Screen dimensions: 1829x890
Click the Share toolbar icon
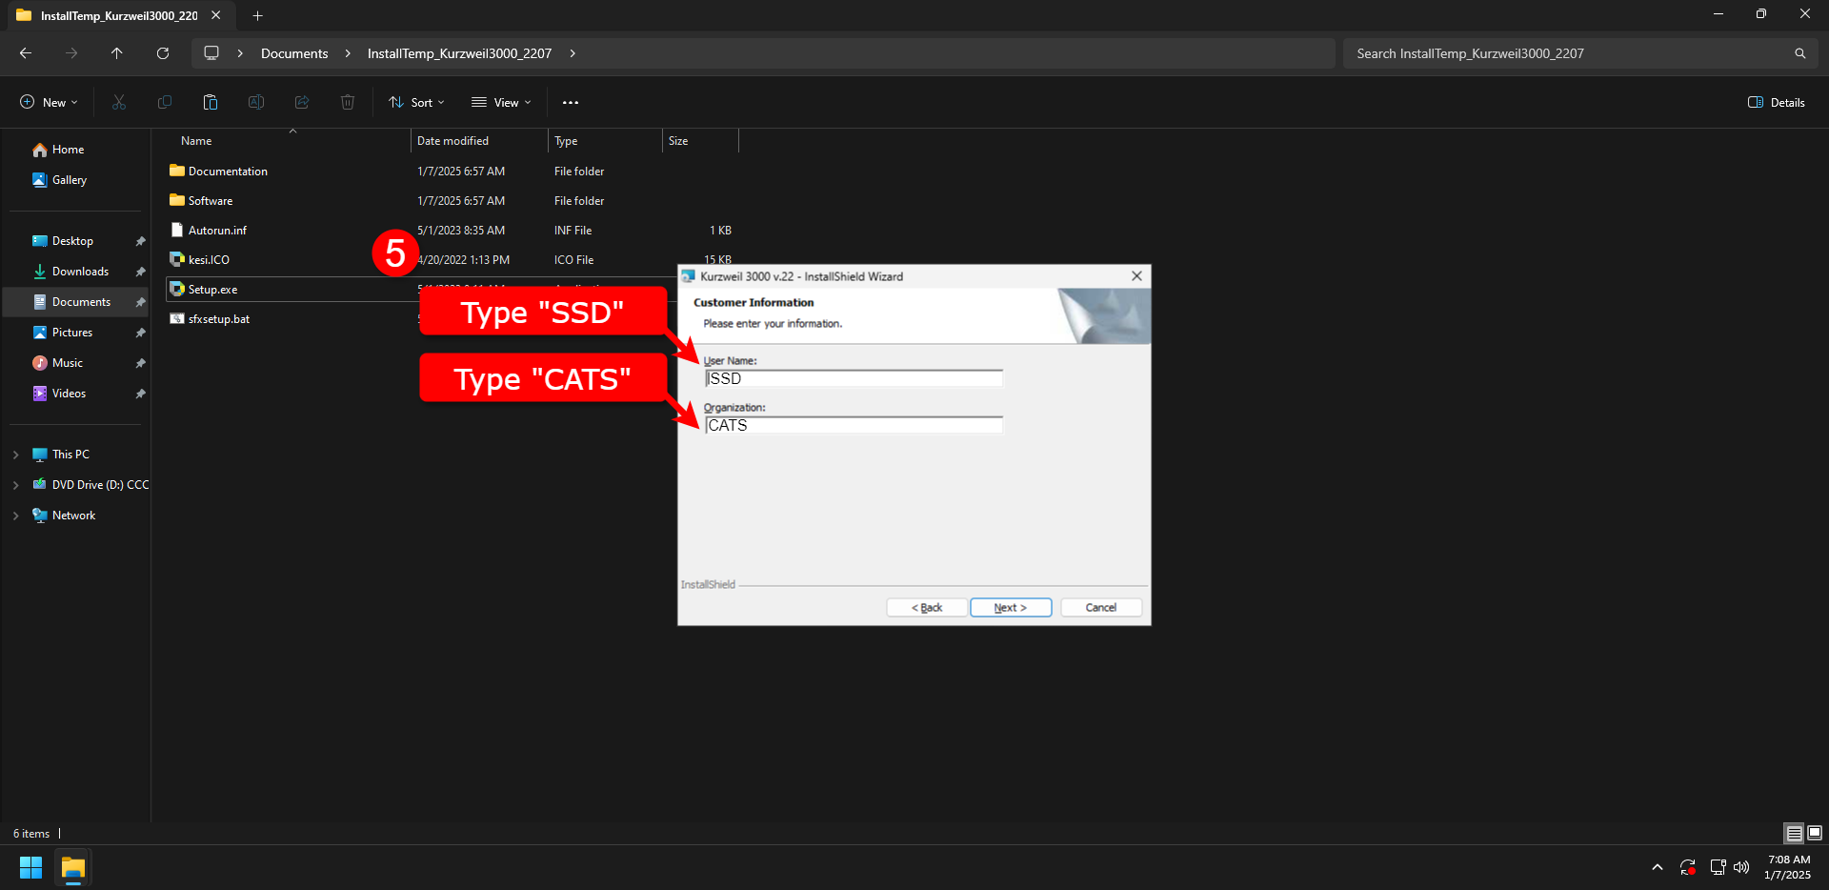302,102
